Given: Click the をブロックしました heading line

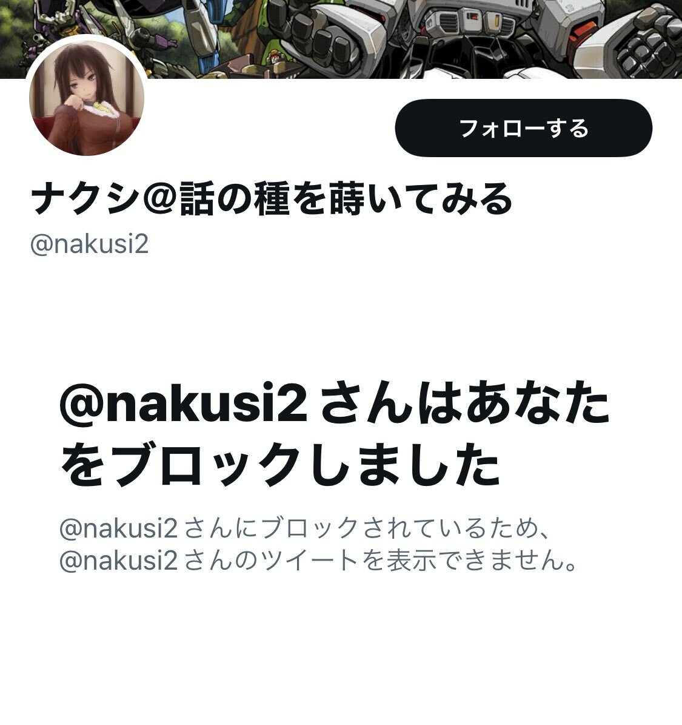Looking at the screenshot, I should pos(281,464).
